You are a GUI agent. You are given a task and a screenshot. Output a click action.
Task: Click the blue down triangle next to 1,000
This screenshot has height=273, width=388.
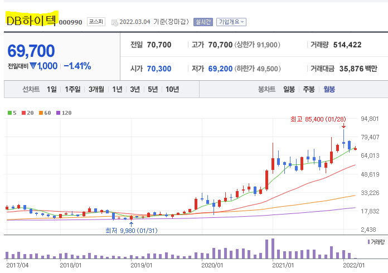[x=33, y=66]
